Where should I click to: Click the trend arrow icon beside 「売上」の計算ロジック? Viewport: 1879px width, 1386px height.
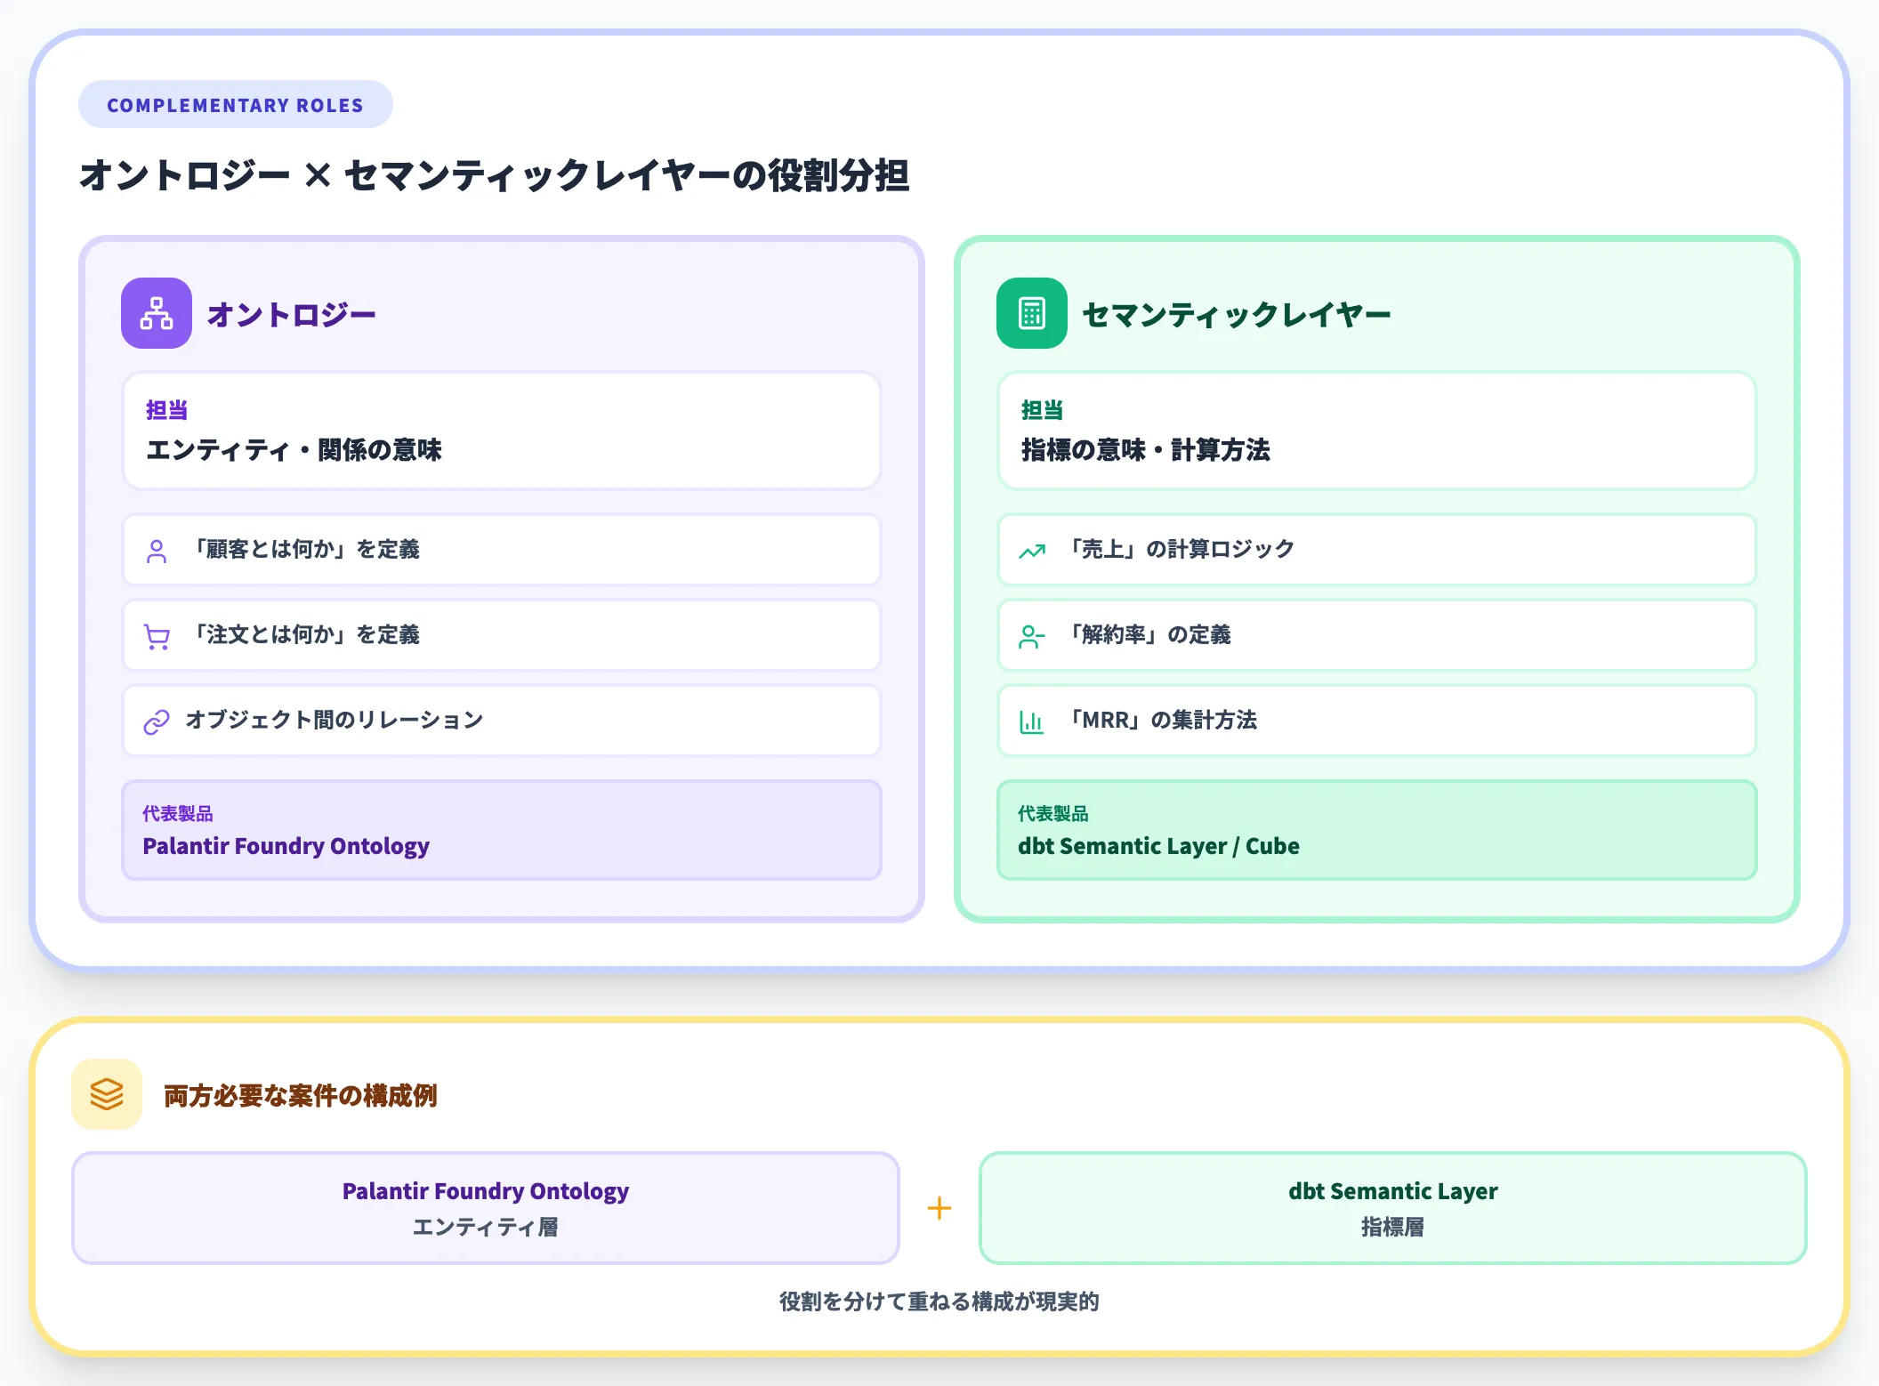1032,550
